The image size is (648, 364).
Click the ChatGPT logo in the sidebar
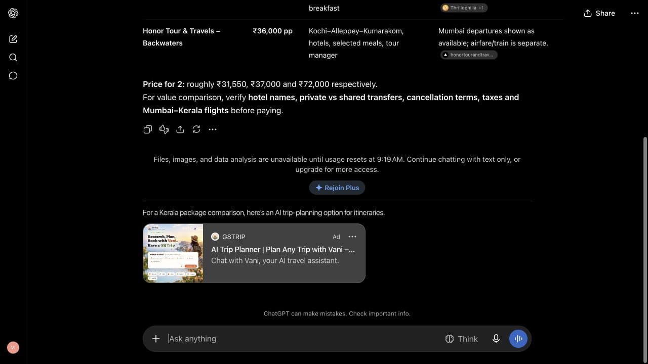pos(13,13)
